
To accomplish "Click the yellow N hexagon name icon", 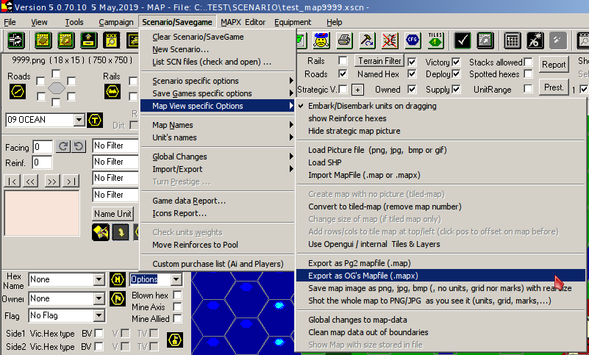I will (x=118, y=279).
